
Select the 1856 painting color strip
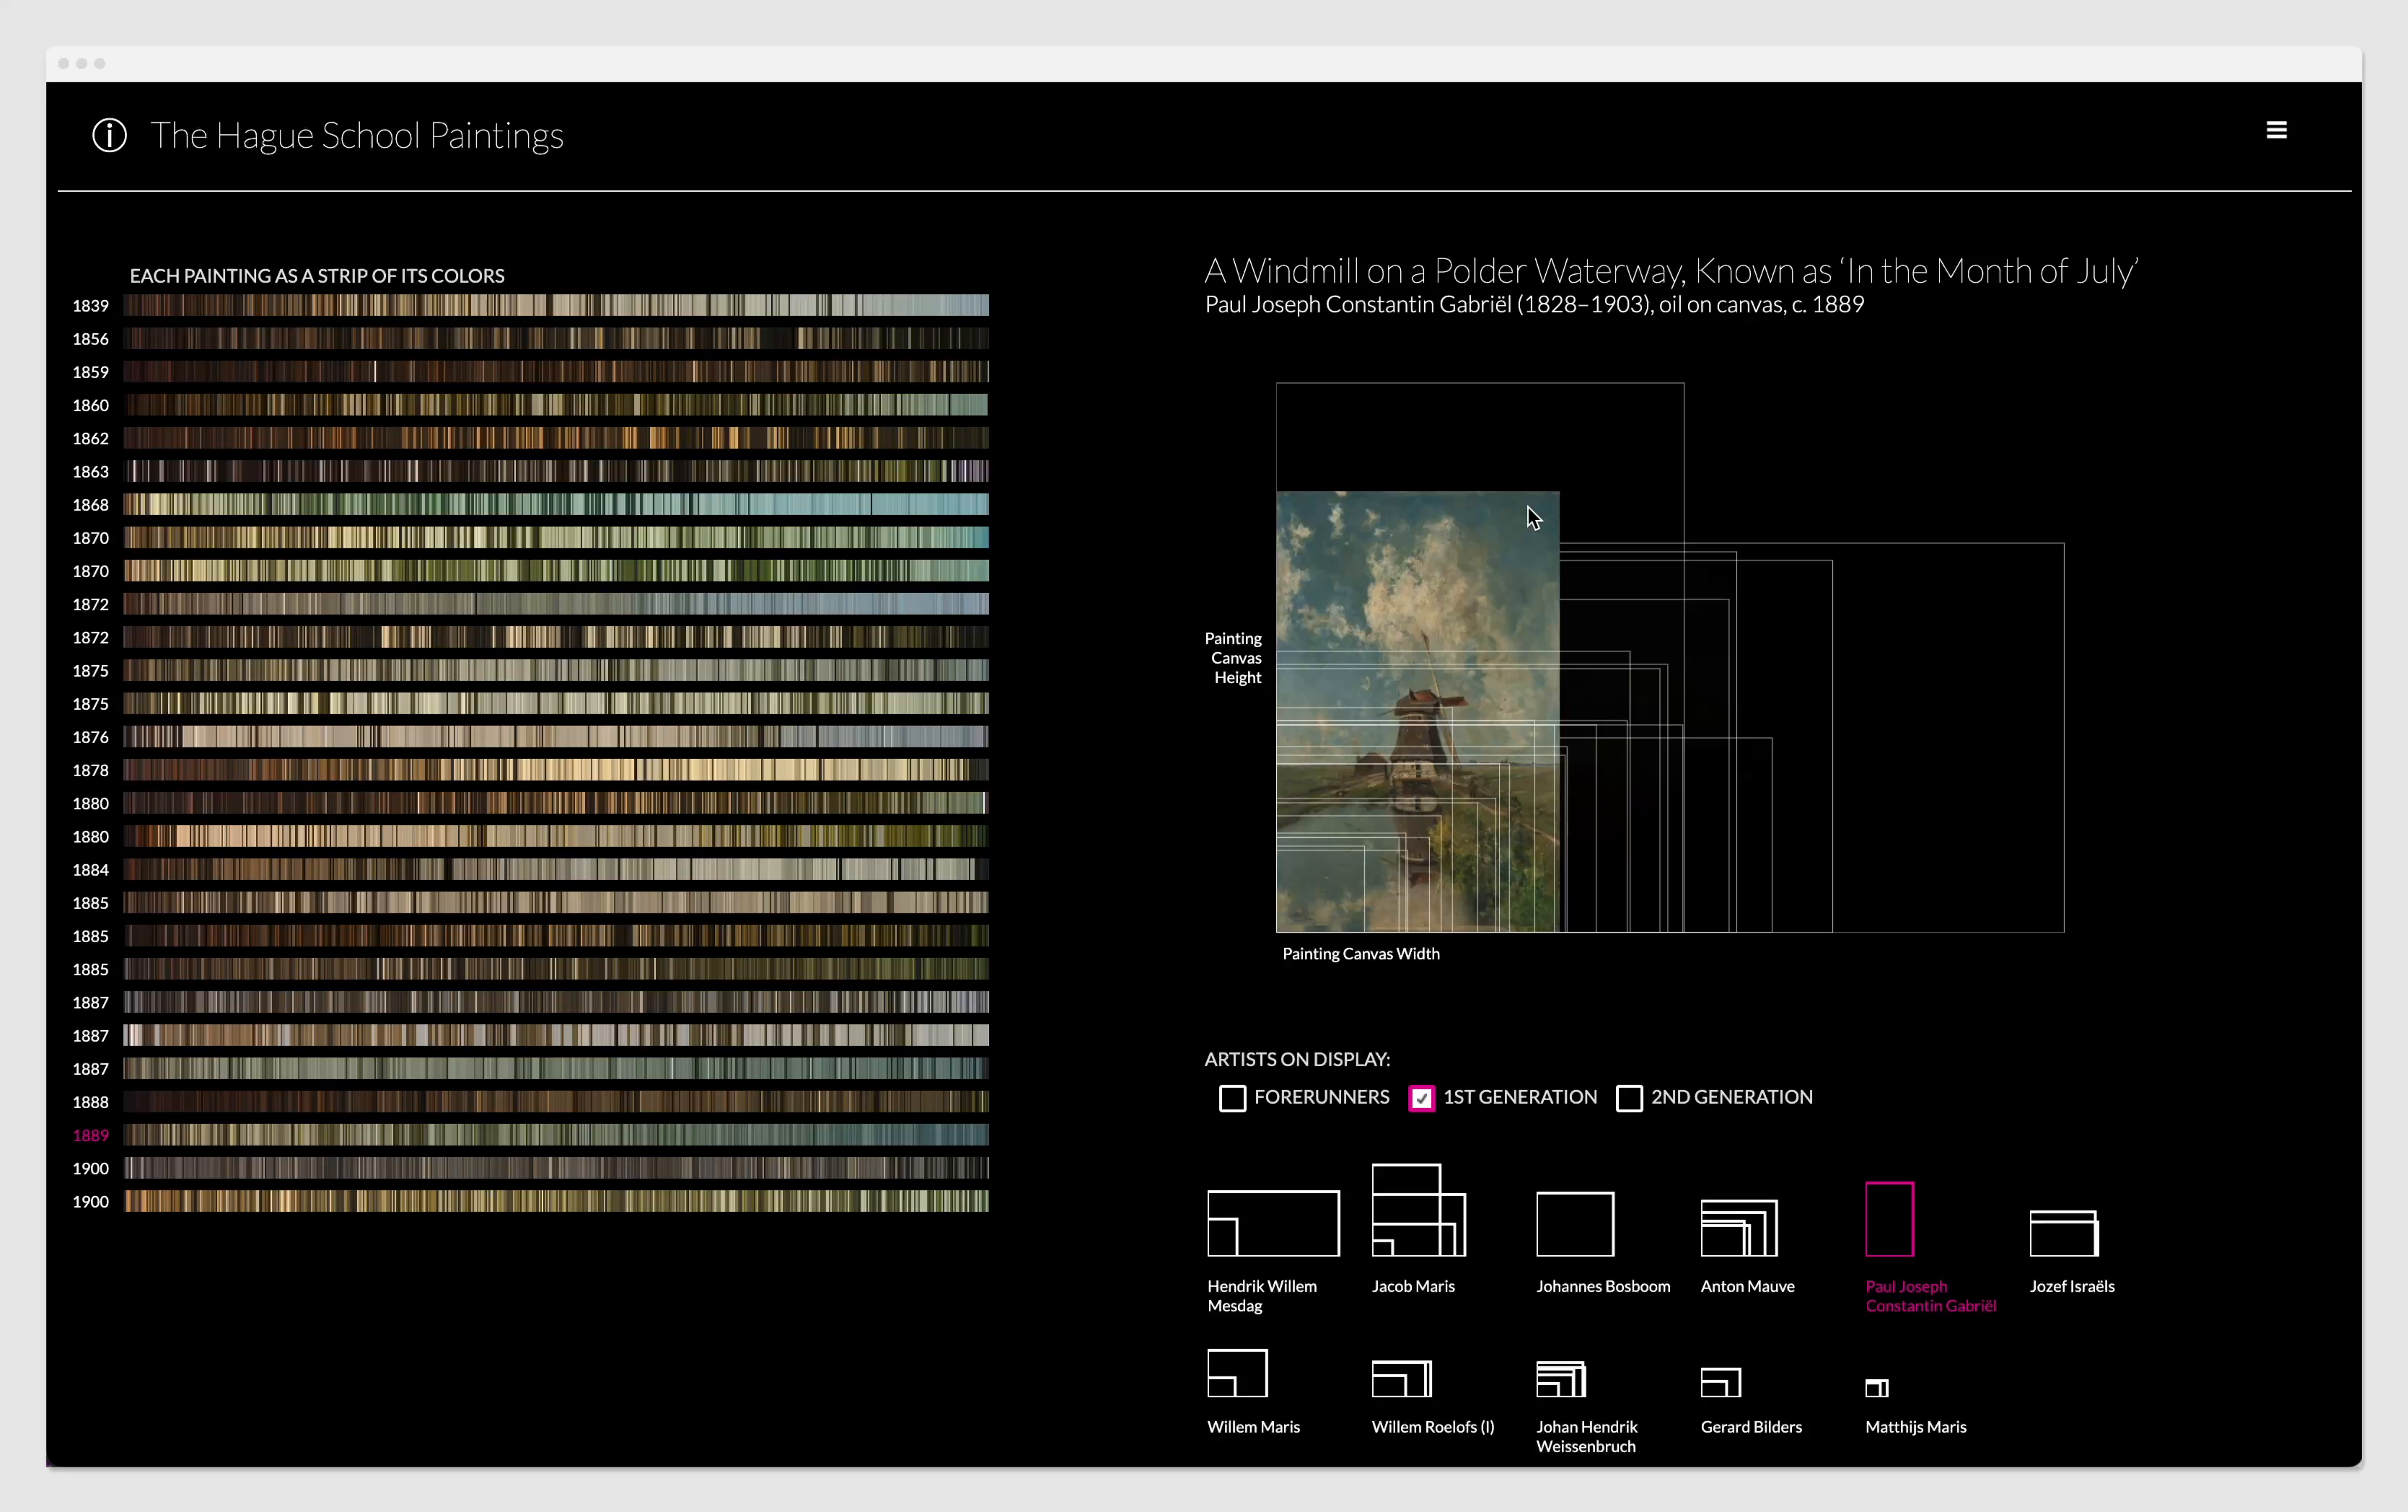click(556, 338)
